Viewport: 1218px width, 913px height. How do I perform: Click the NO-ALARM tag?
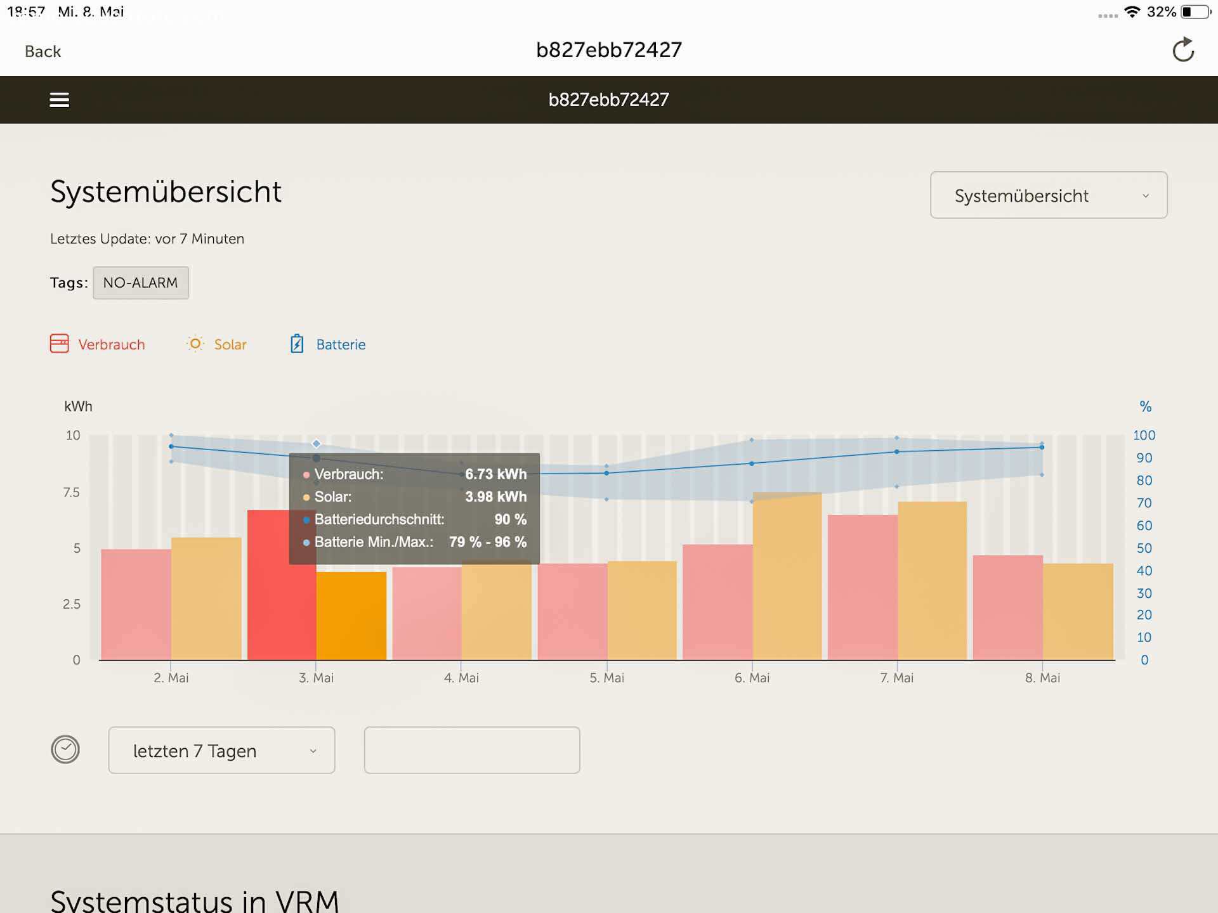(x=140, y=283)
